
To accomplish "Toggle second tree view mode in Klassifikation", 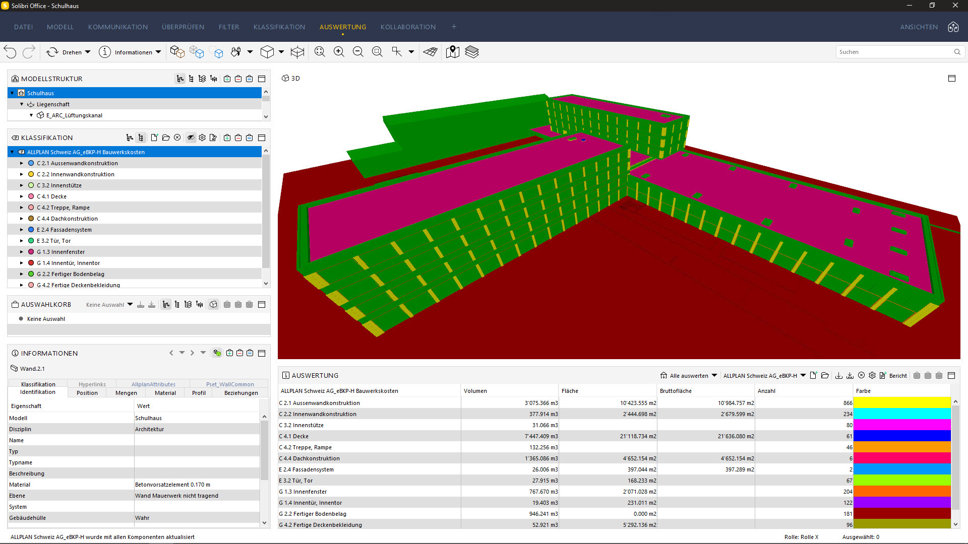I will coord(141,138).
